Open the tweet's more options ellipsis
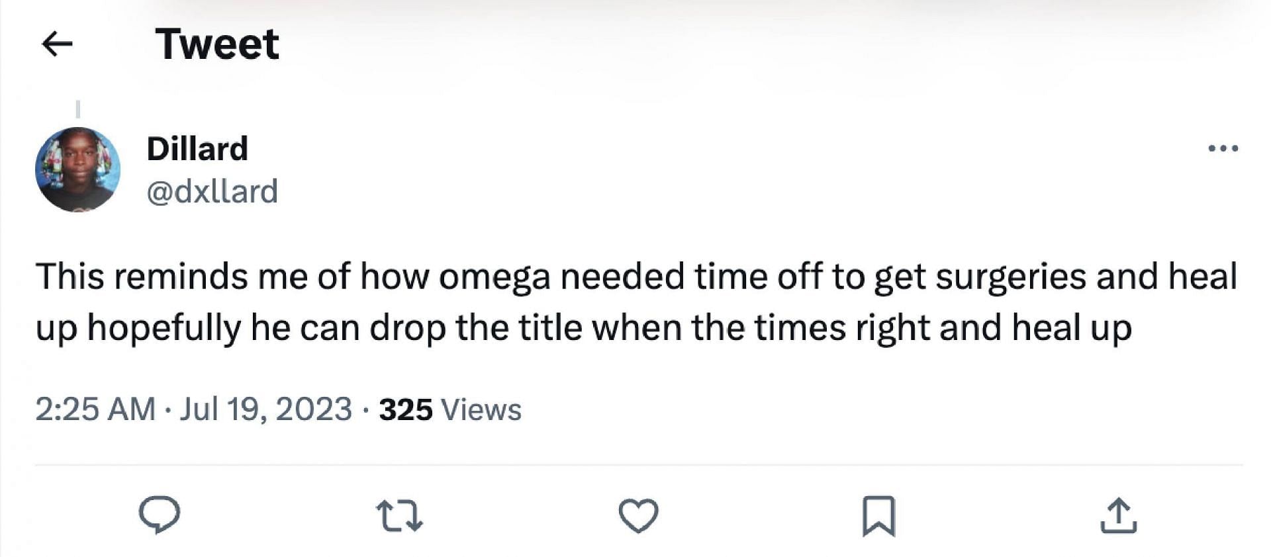The height and width of the screenshot is (557, 1271). [1223, 149]
